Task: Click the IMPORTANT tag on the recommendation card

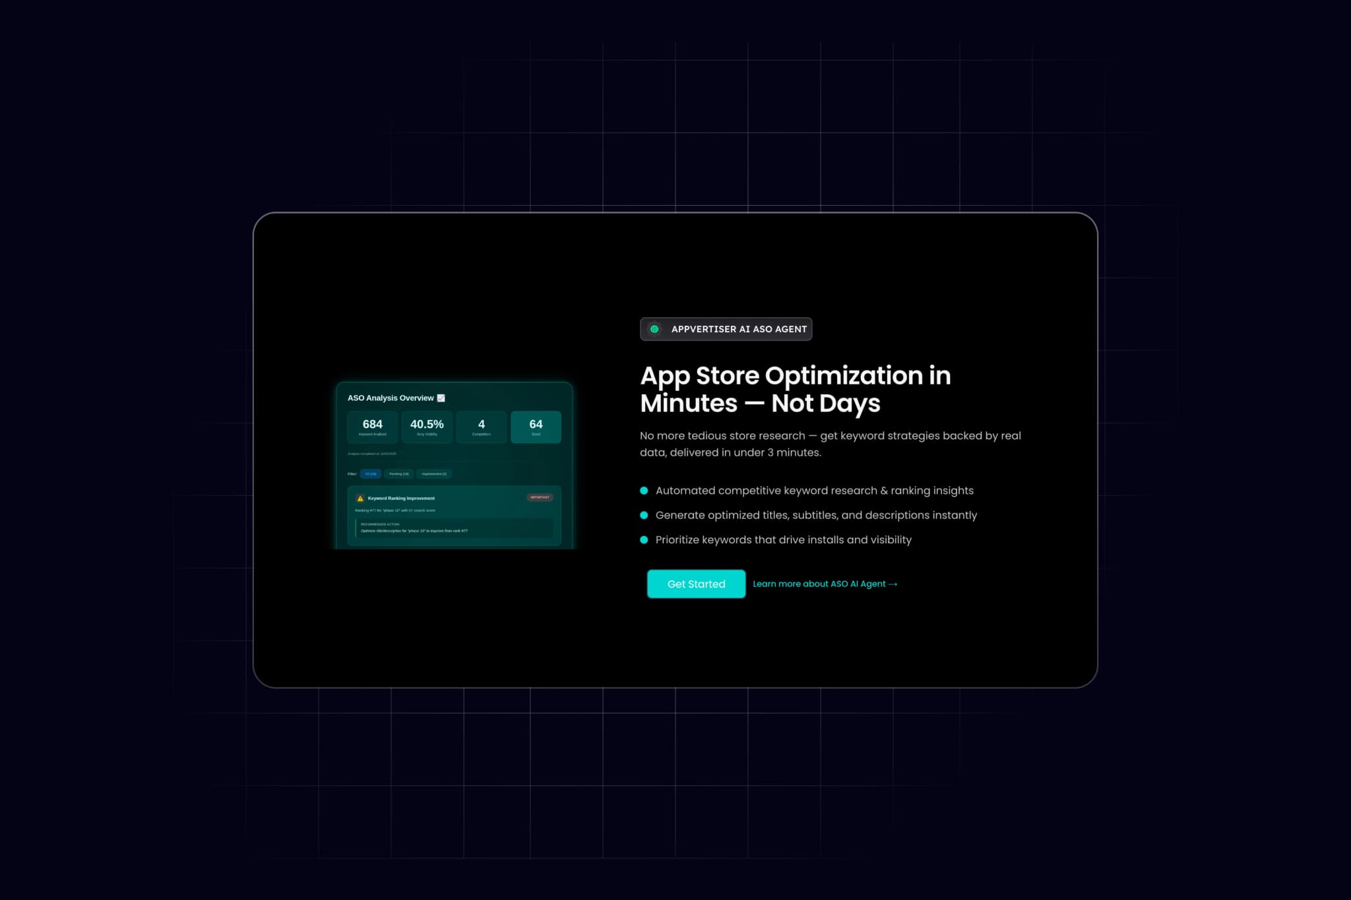Action: click(x=540, y=497)
